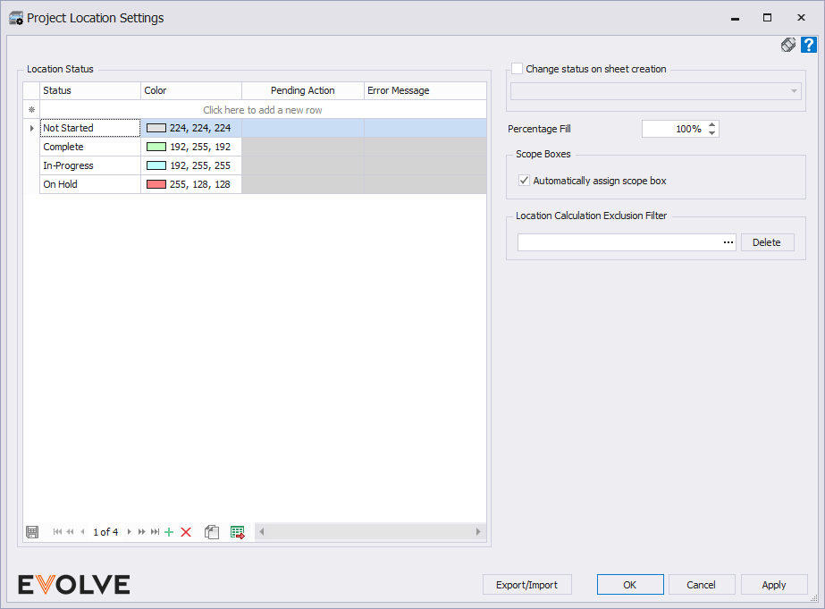Pick the In-Progress cyan color swatch

point(156,165)
